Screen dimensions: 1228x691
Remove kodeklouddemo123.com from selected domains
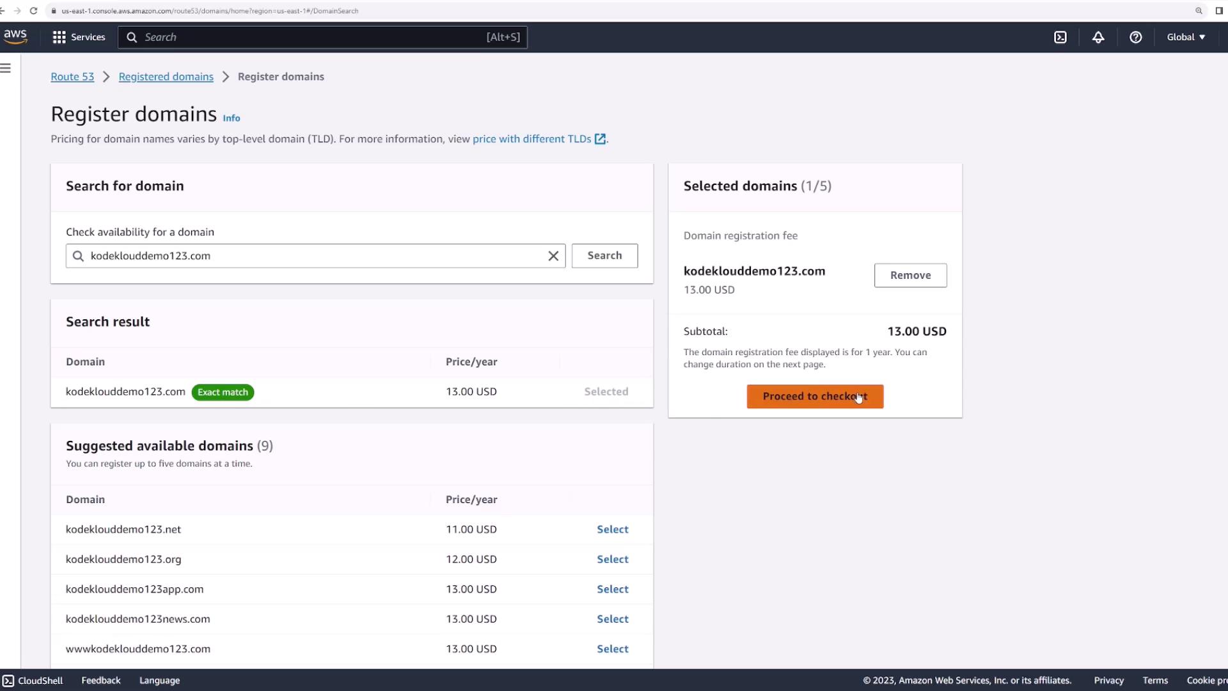click(910, 275)
